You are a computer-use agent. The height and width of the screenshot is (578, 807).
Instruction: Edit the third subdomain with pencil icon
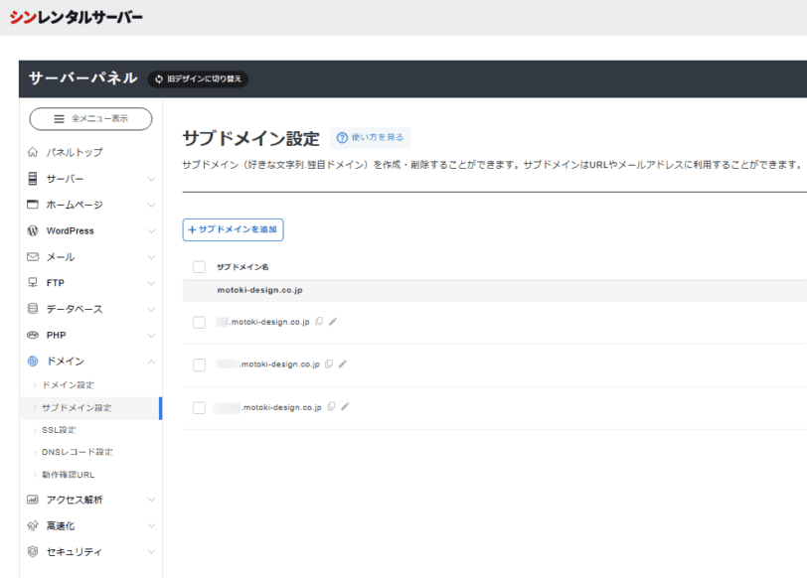point(345,407)
